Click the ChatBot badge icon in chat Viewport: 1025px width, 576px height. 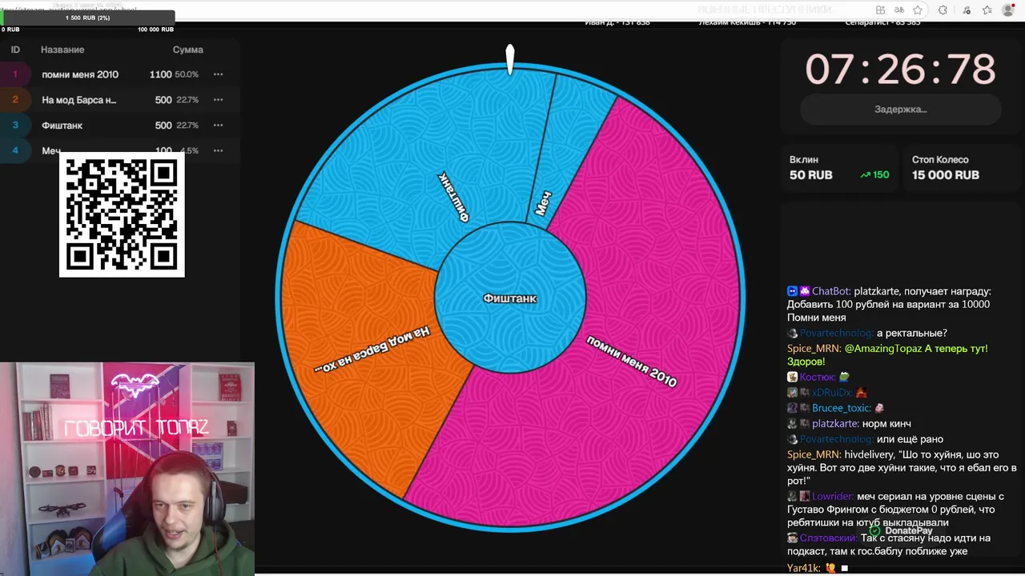(792, 291)
